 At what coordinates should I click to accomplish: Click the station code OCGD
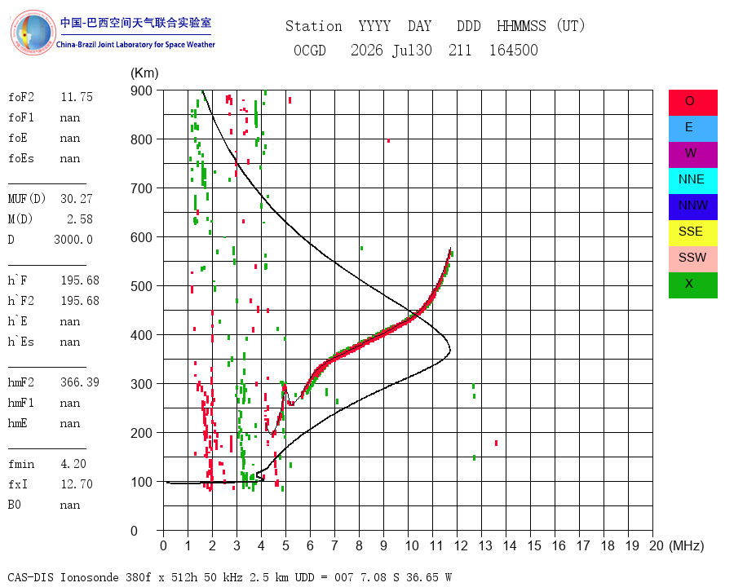pyautogui.click(x=310, y=51)
